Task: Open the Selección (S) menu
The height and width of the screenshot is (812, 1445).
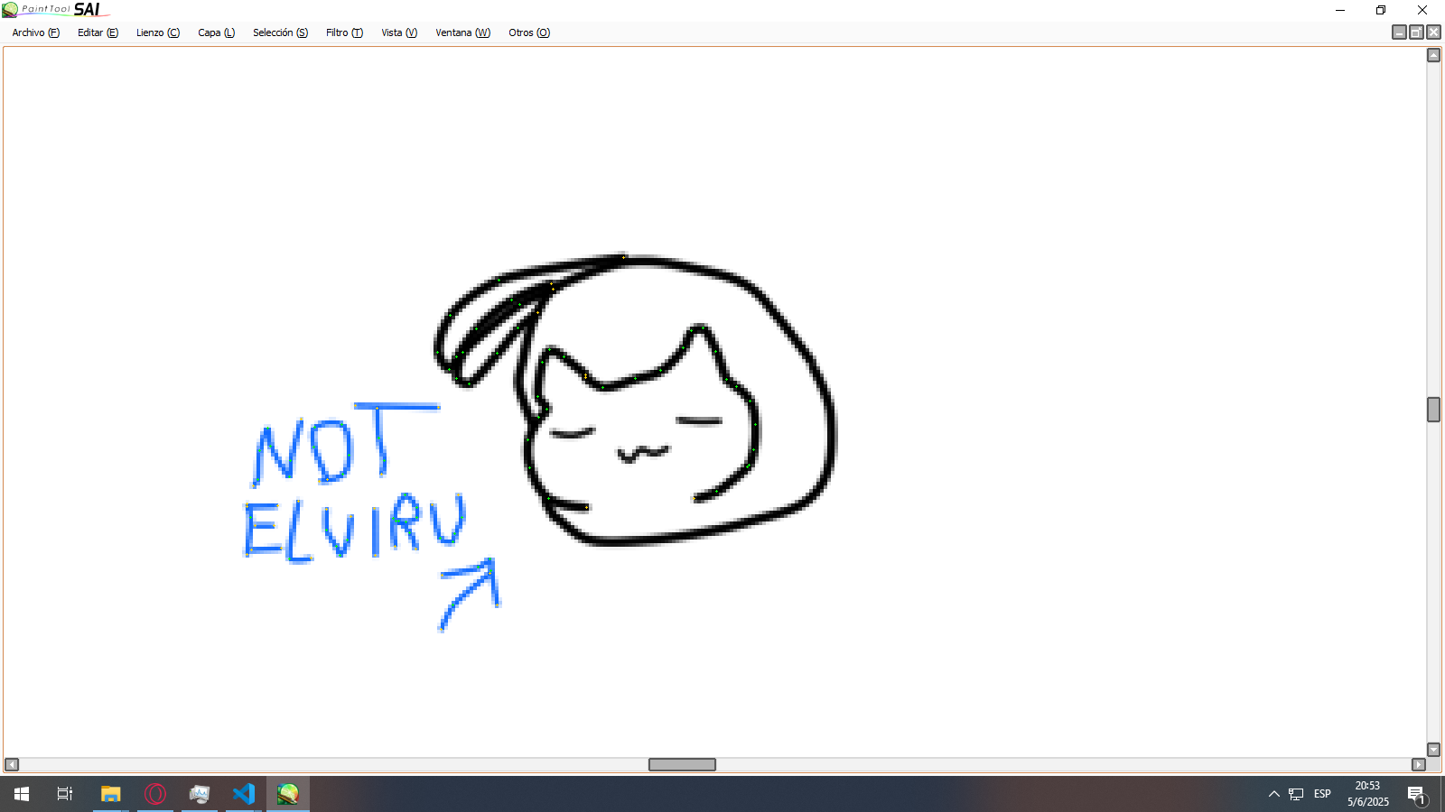Action: coord(280,32)
